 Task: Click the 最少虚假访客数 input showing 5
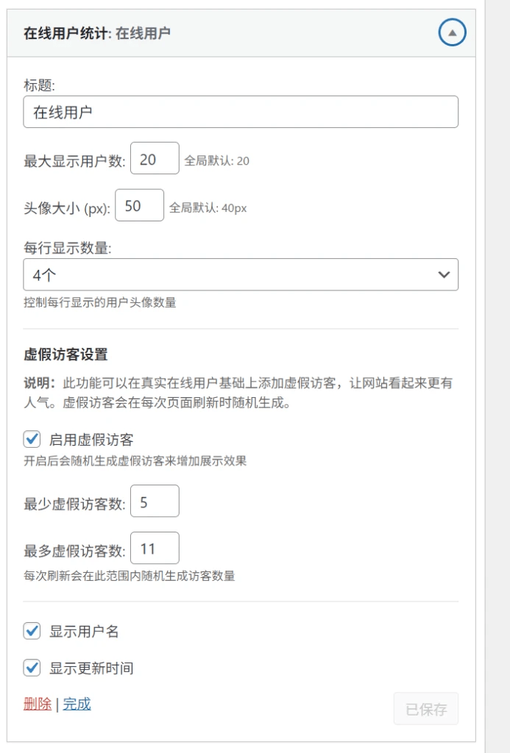coord(155,502)
